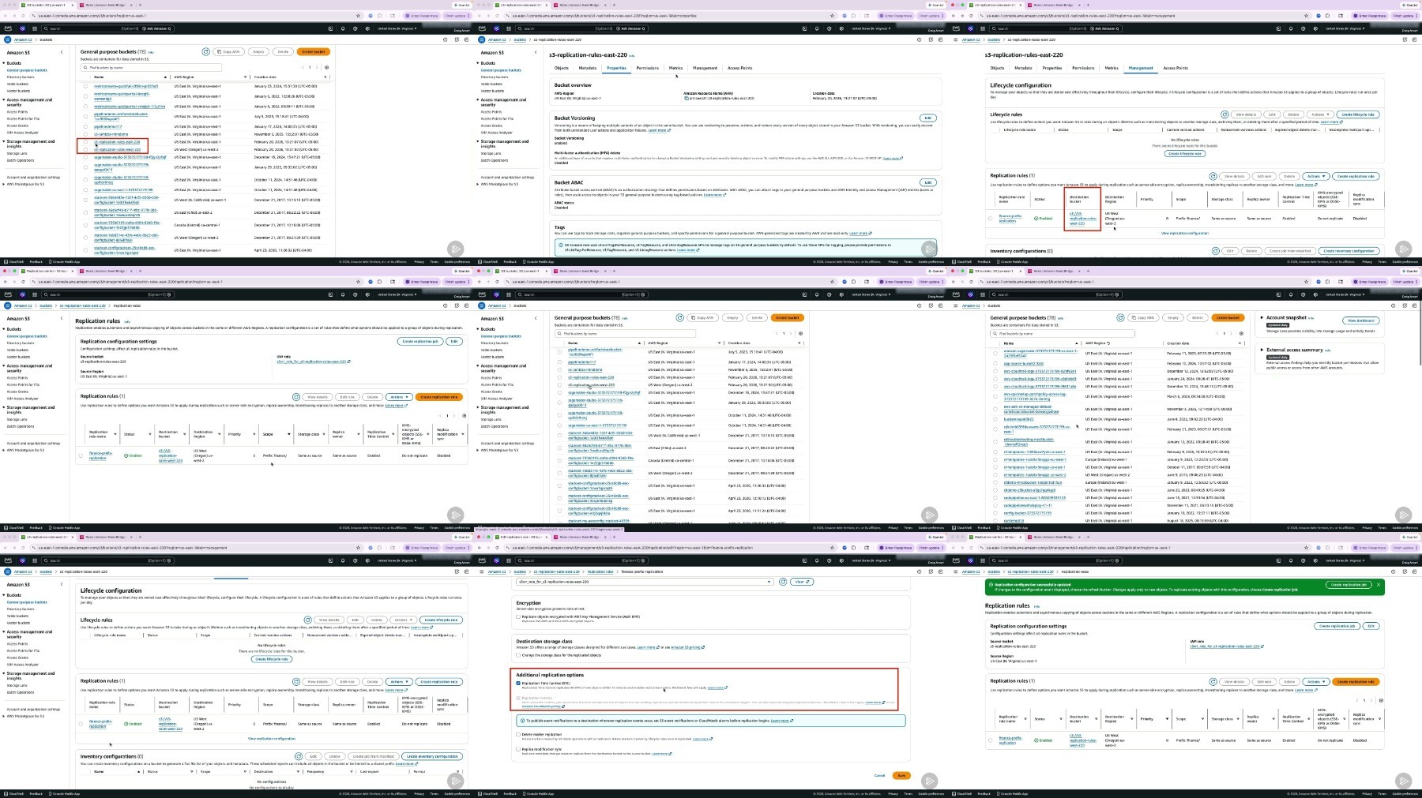This screenshot has width=1422, height=798.
Task: Select s3-replication-rules-east-220 radio button in top-left window
Action: pyautogui.click(x=86, y=142)
